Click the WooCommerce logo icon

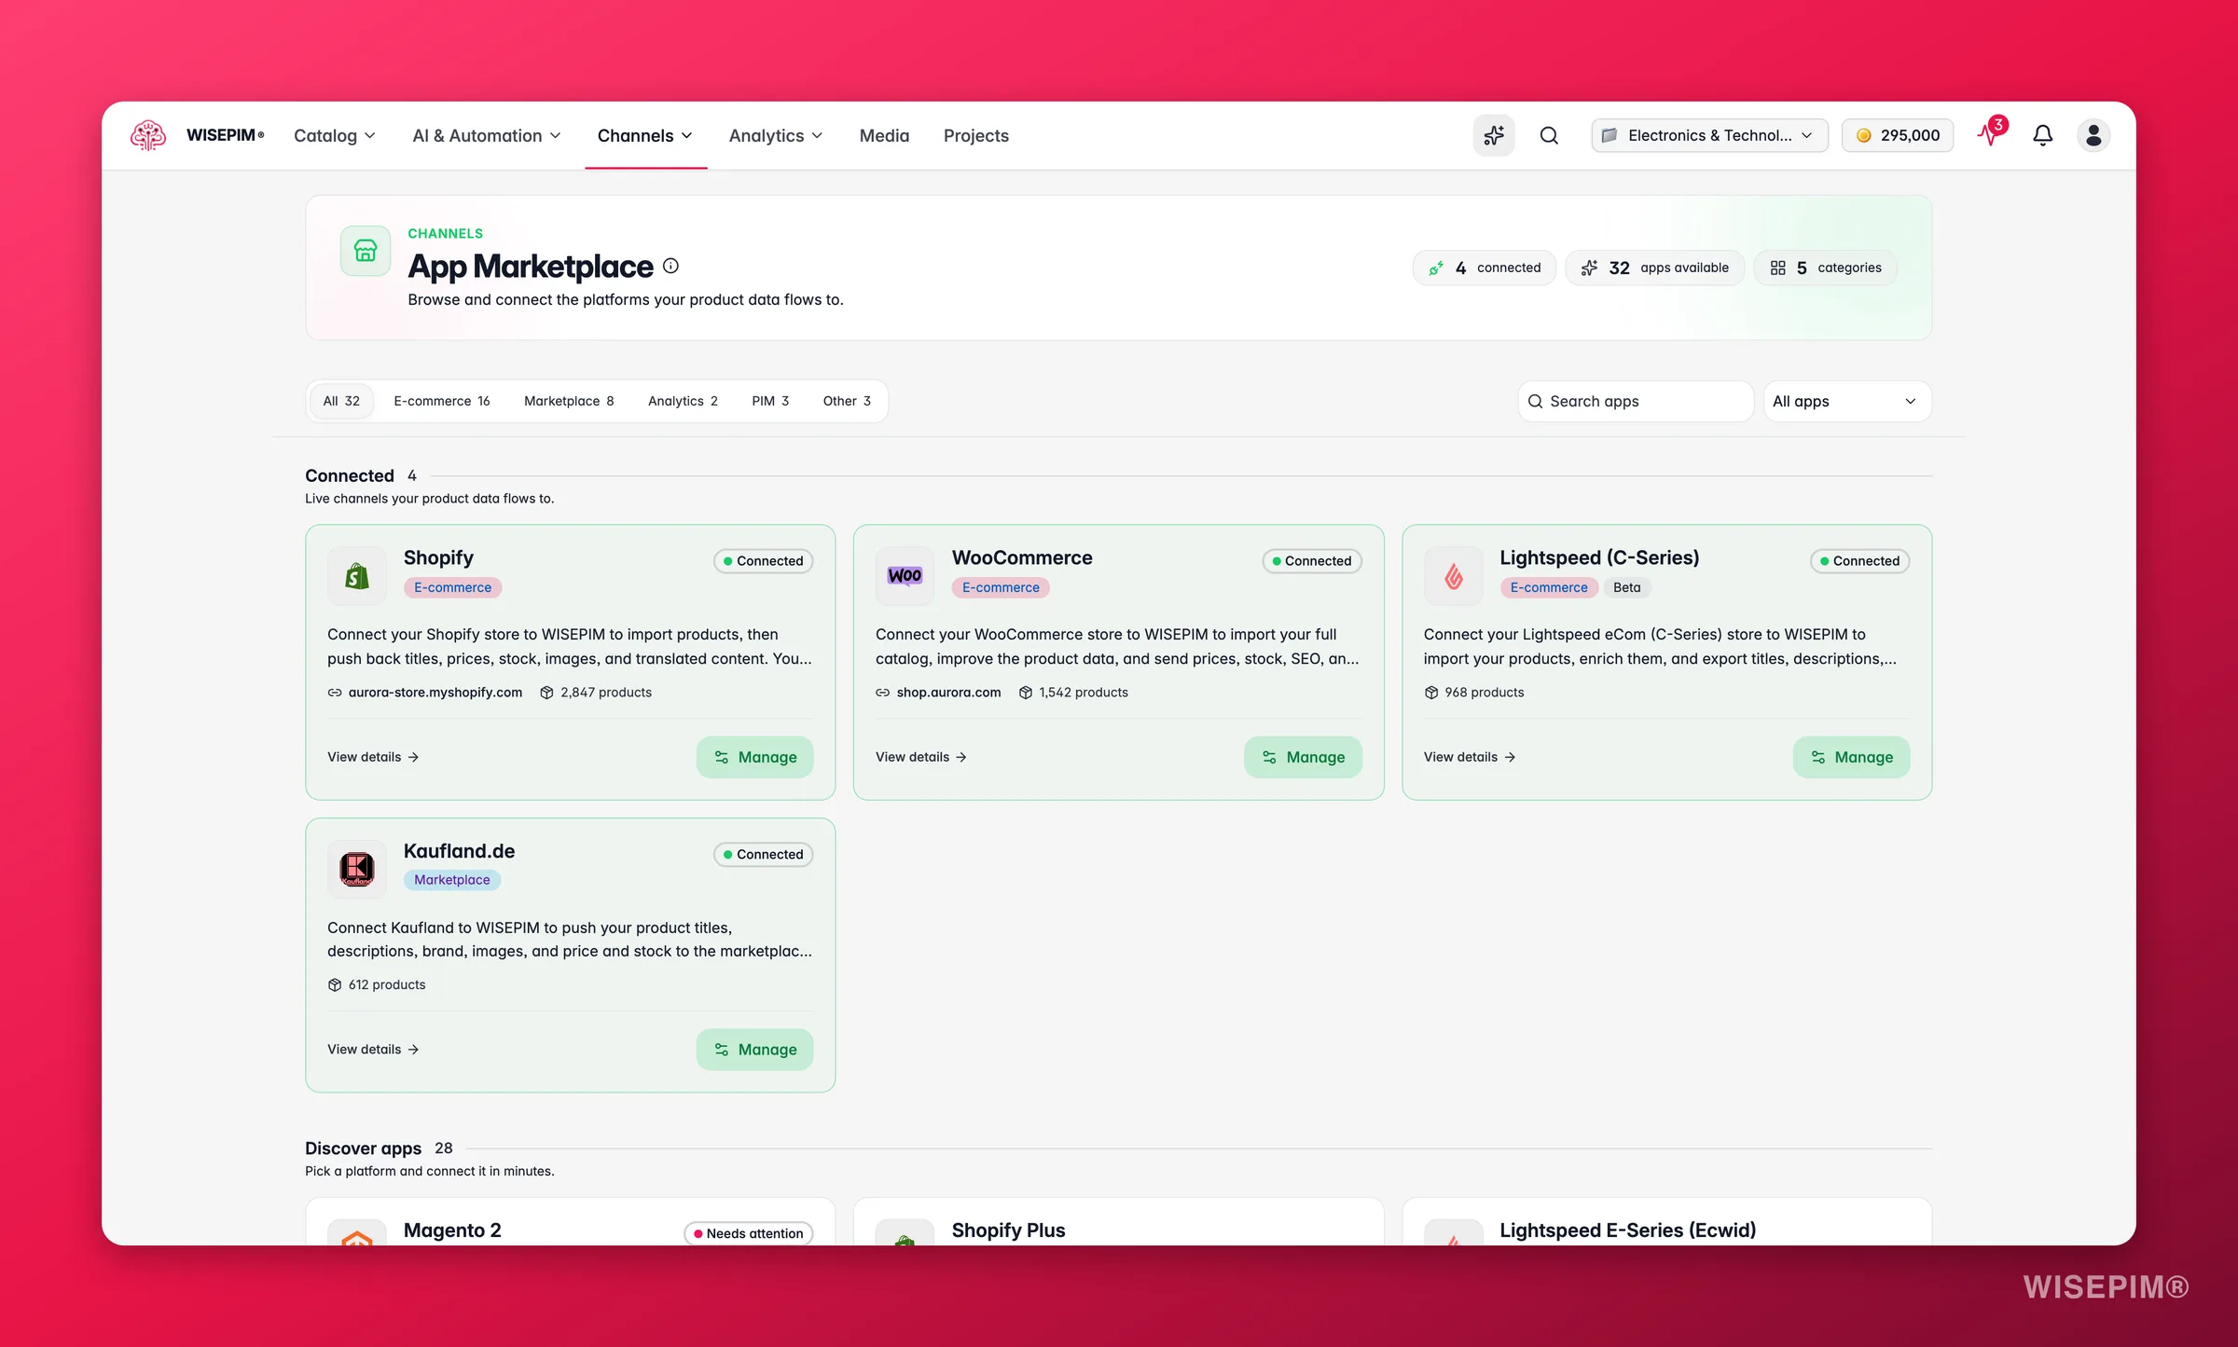click(x=905, y=575)
